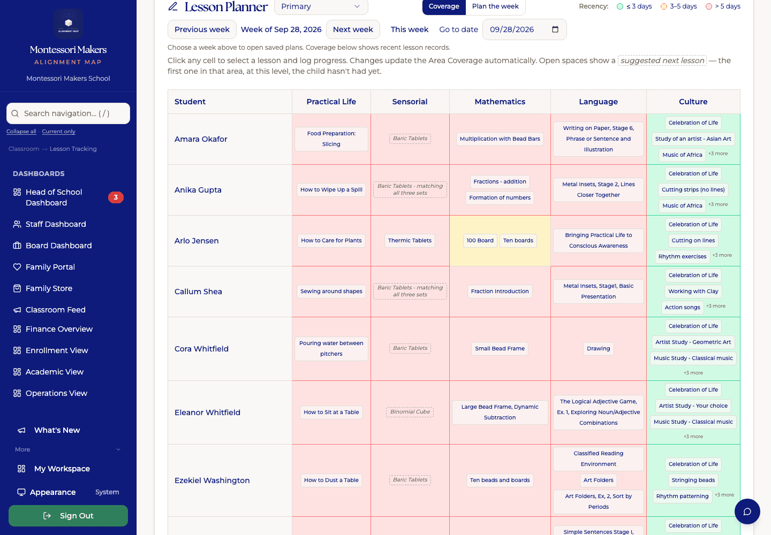Screen dimensions: 771x535
Task: Click the My Workspace grid icon
Action: click(x=21, y=469)
